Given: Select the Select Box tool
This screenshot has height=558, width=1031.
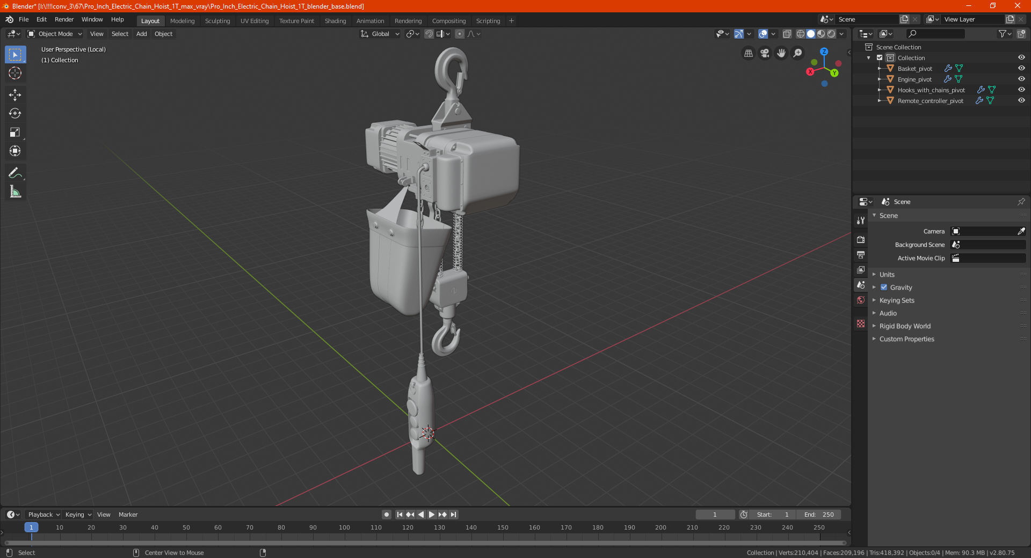Looking at the screenshot, I should 15,55.
